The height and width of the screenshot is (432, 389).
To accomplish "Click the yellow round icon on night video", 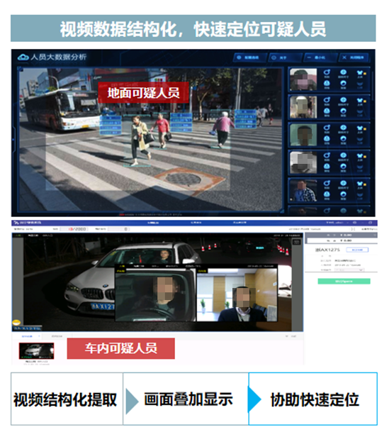I will pyautogui.click(x=17, y=322).
